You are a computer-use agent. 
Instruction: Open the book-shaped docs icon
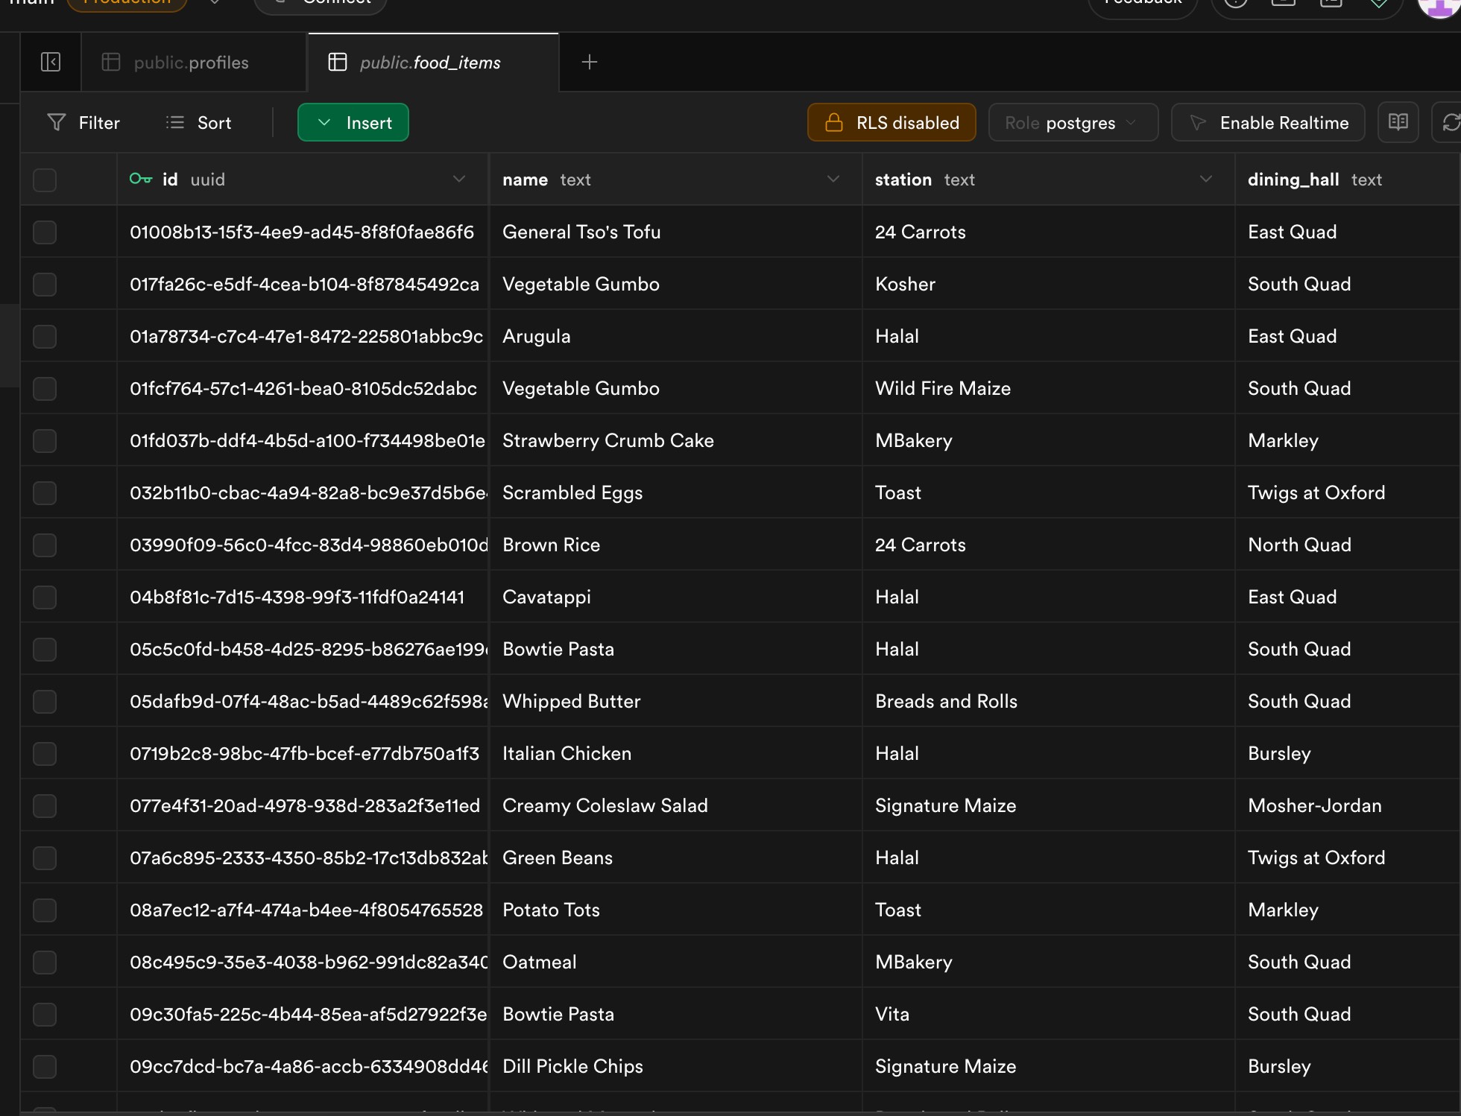(1398, 122)
